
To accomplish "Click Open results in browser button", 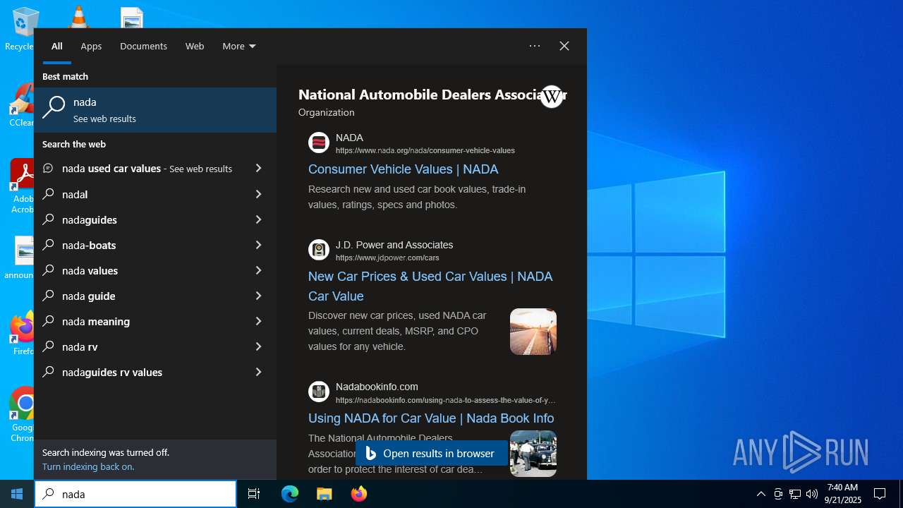I will pyautogui.click(x=431, y=454).
